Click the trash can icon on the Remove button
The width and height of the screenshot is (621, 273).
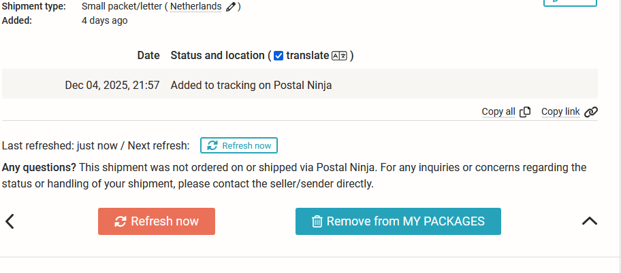317,221
